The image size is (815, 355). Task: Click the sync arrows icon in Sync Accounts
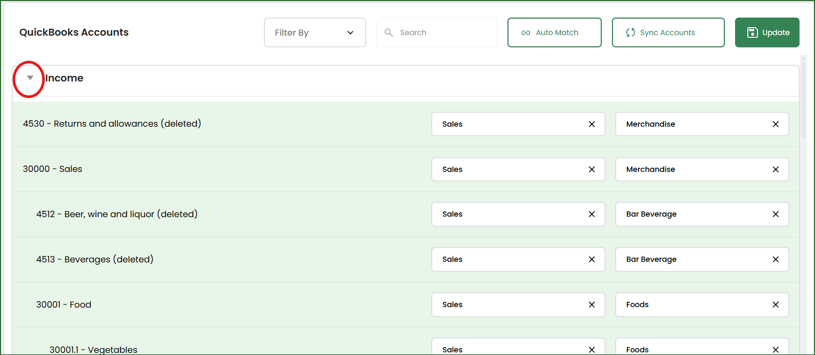tap(630, 32)
